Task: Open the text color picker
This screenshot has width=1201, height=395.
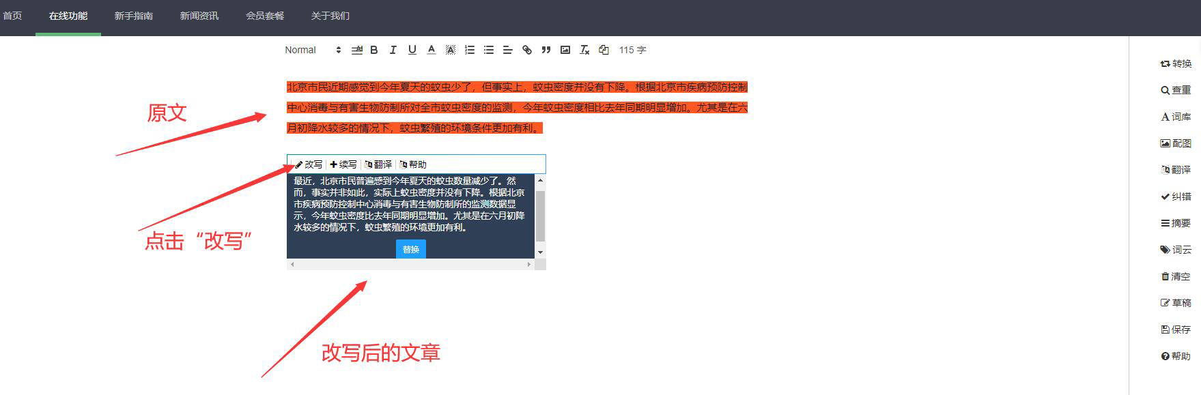Action: pyautogui.click(x=431, y=50)
